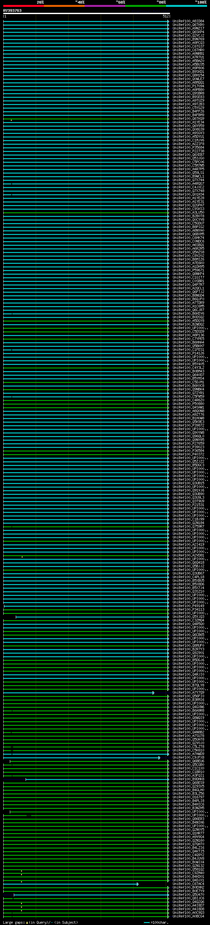
Task: Click the start tick of the Q5YJQ3 alignment
Action: pyautogui.click(x=16, y=617)
